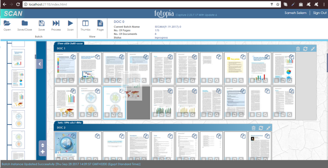The height and width of the screenshot is (168, 328).
Task: Select the globe cover thumbnail in DOC 2
Action: [x=66, y=146]
